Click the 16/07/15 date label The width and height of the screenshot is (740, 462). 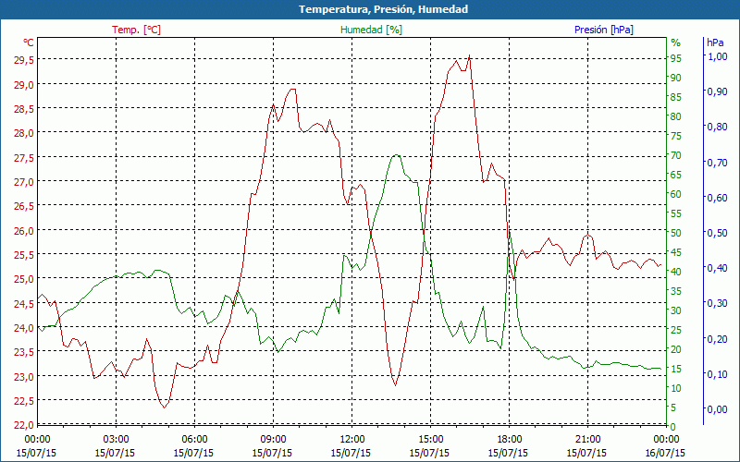coord(665,453)
